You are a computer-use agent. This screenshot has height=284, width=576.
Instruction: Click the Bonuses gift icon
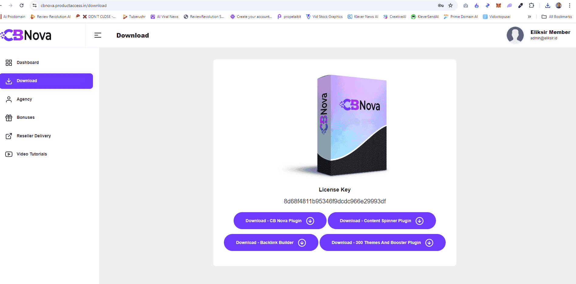(9, 118)
